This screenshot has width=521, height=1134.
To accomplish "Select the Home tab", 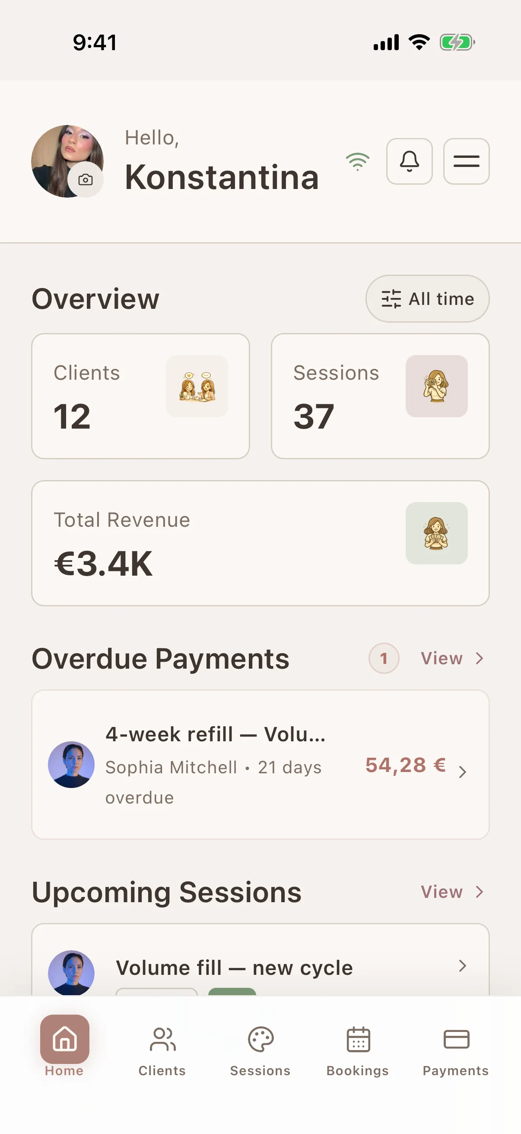I will pos(65,1046).
